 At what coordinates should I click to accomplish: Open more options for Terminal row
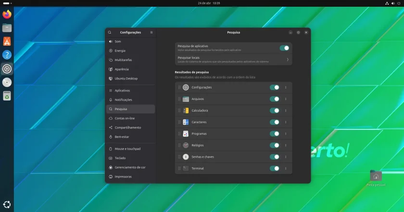(x=286, y=168)
